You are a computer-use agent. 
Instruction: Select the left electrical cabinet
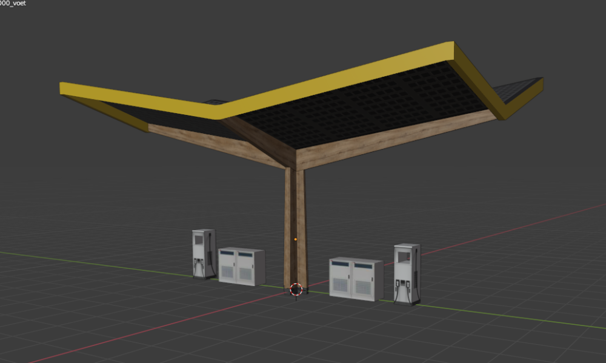[241, 267]
